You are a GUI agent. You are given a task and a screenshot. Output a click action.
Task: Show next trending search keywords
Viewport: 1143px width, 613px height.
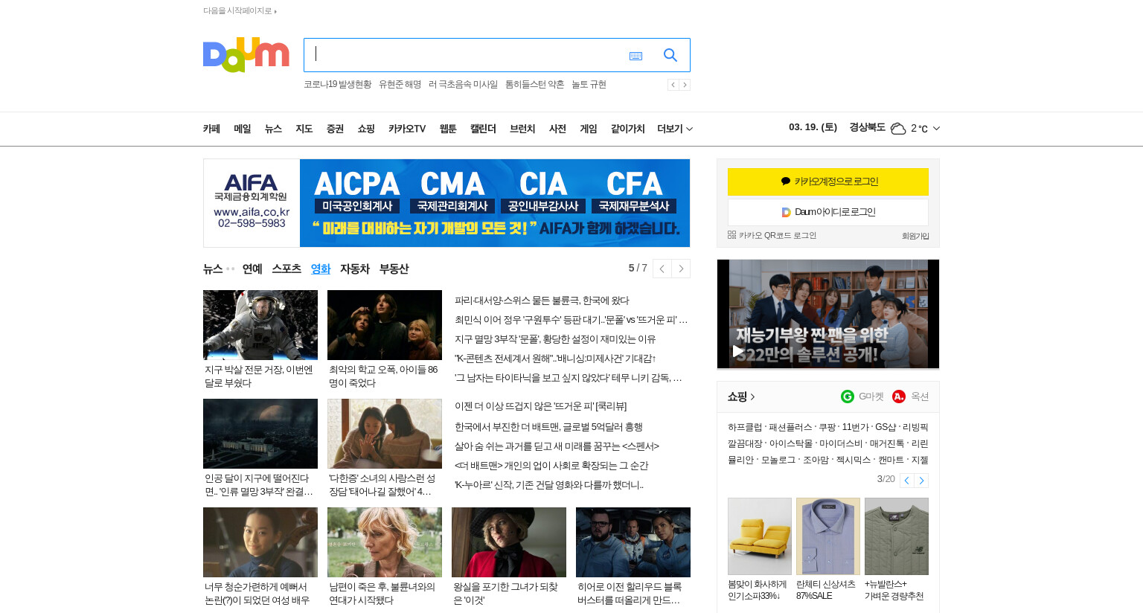[685, 85]
